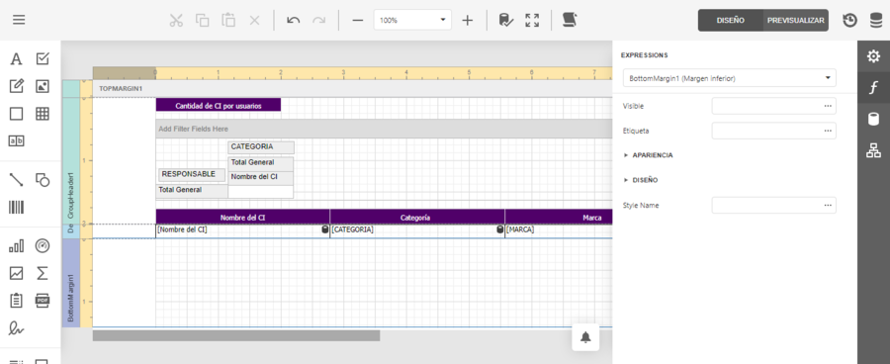Open expression editor for Visible property
The width and height of the screenshot is (890, 364).
coord(828,106)
